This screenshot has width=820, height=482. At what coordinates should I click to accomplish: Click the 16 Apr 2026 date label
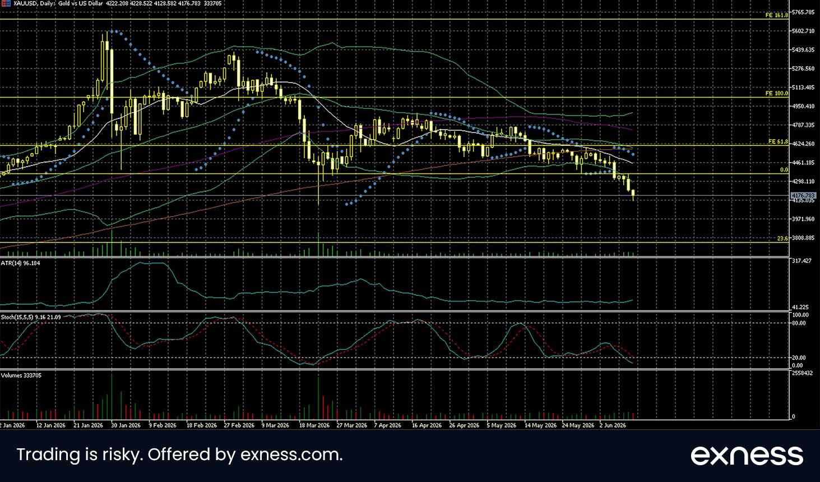click(x=427, y=425)
